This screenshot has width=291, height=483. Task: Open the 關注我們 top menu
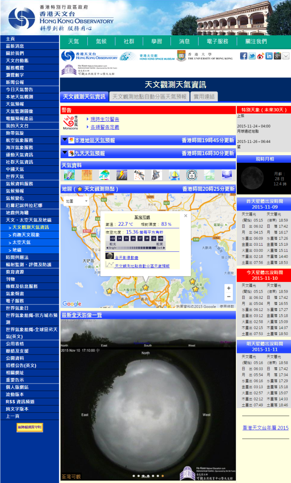pyautogui.click(x=256, y=41)
